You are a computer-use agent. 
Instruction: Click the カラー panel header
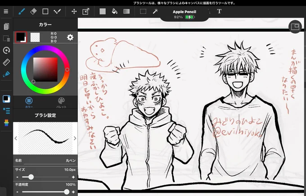coord(45,25)
